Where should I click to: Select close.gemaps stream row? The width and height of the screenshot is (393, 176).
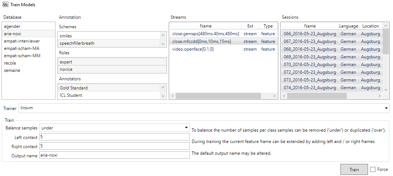pos(201,34)
